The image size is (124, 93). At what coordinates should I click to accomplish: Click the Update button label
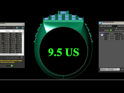click(106, 30)
